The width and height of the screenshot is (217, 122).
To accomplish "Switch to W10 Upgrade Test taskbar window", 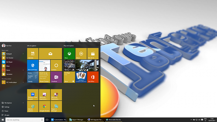I will [95, 120].
